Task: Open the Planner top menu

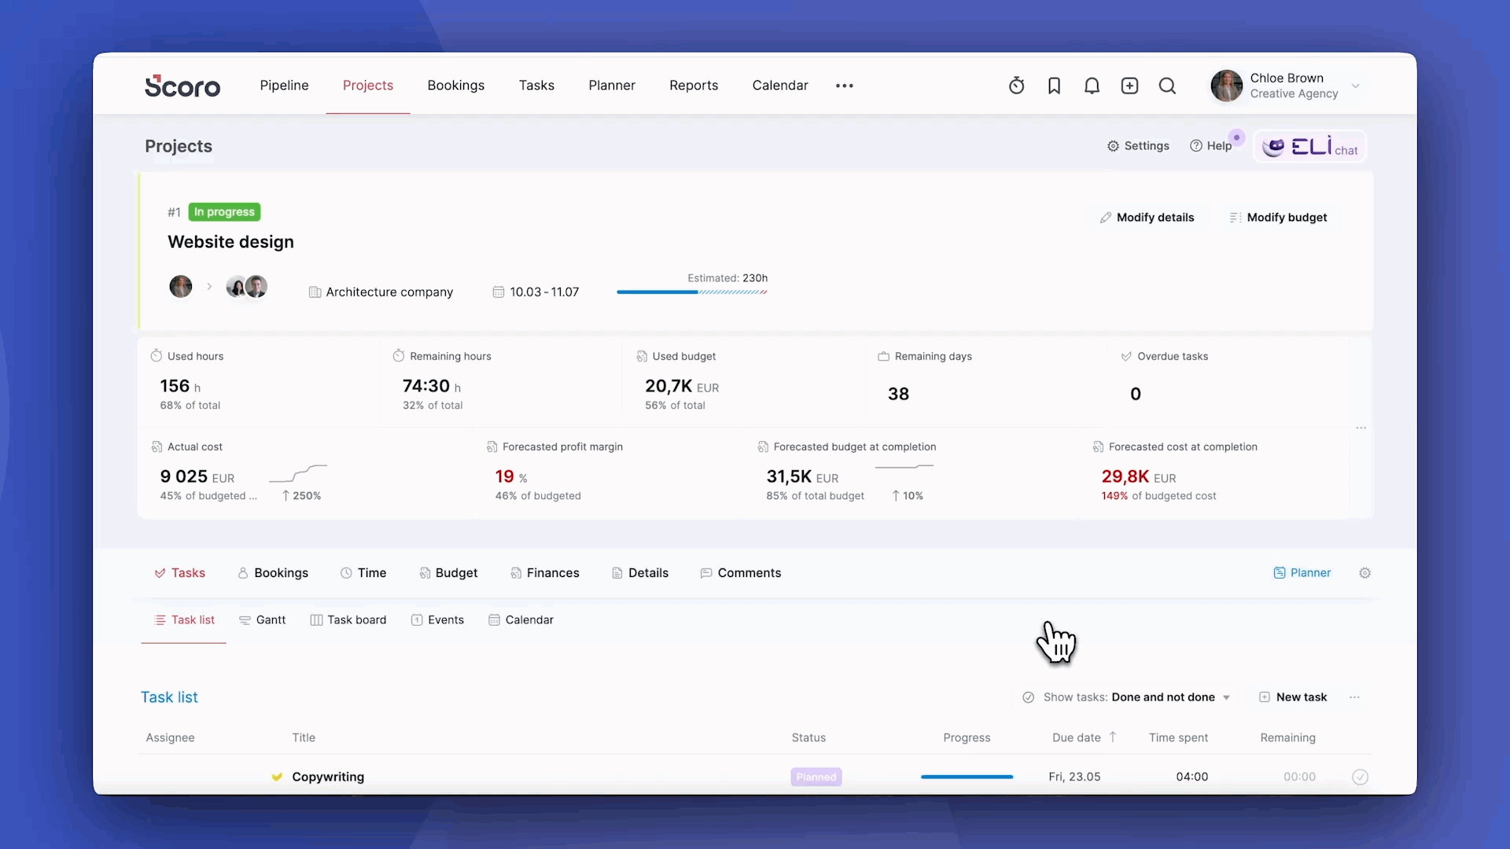Action: [x=612, y=85]
